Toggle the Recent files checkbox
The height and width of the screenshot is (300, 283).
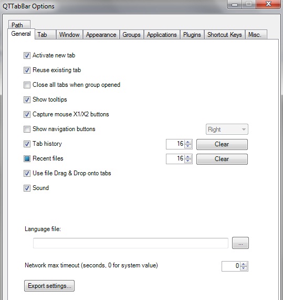[27, 158]
